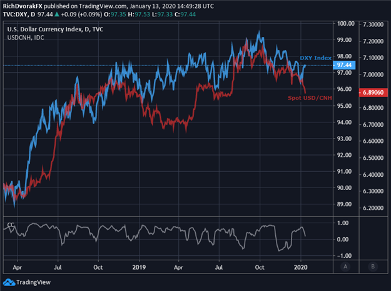Click the RichDvorakFX author name
The image size is (391, 291).
[x=23, y=6]
